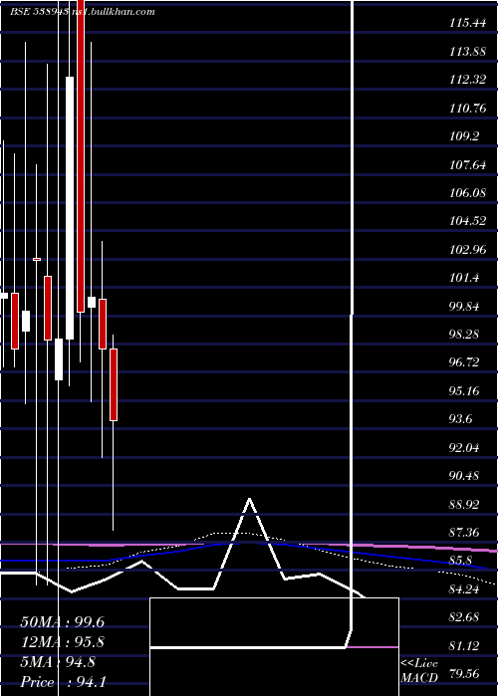Screen dimensions: 498x697
Task: Click the 104.52 price axis label
Action: 467,221
